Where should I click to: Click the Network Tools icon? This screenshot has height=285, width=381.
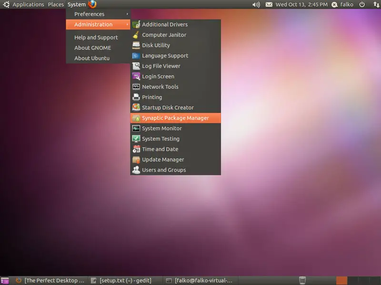(x=136, y=87)
